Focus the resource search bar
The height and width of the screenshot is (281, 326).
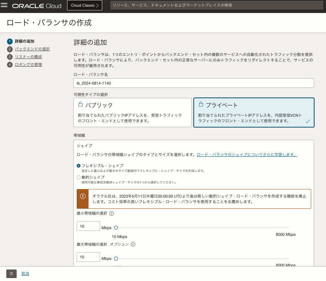click(x=217, y=5)
